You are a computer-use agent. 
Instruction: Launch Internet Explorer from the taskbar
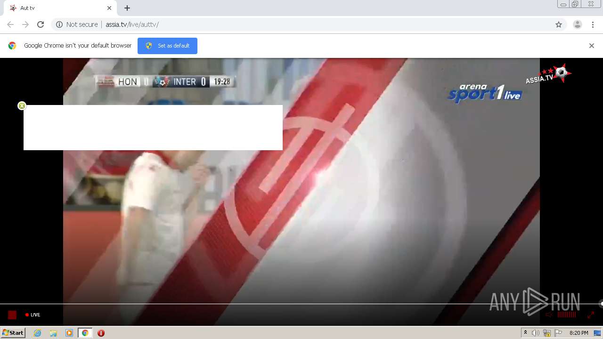tap(38, 333)
